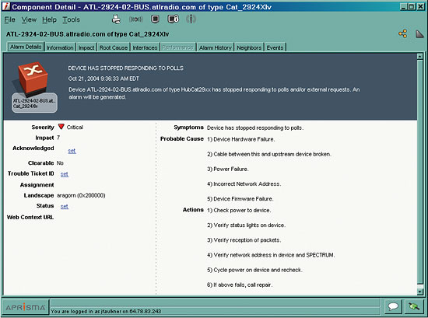428x318 pixels.
Task: Click the Aprisma logo in status bar
Action: pos(26,307)
